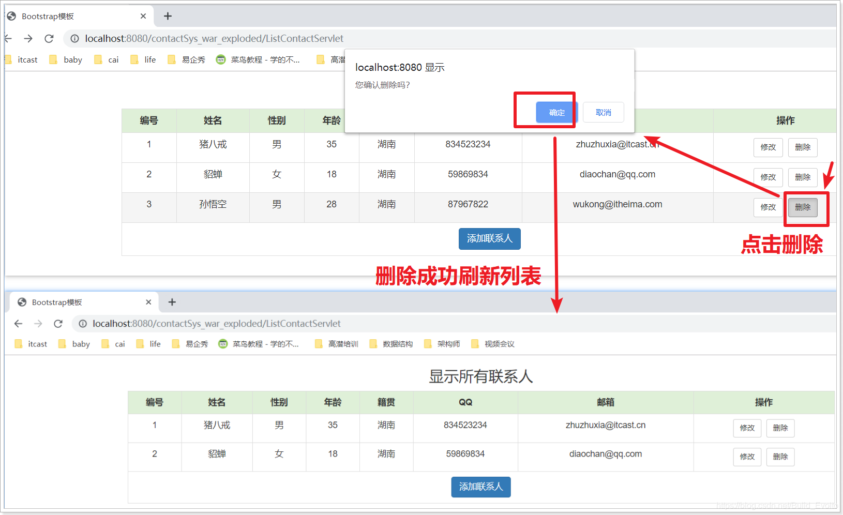The width and height of the screenshot is (843, 515).
Task: Open the 菜鸟教程 bookmark in the top browser
Action: click(x=258, y=60)
